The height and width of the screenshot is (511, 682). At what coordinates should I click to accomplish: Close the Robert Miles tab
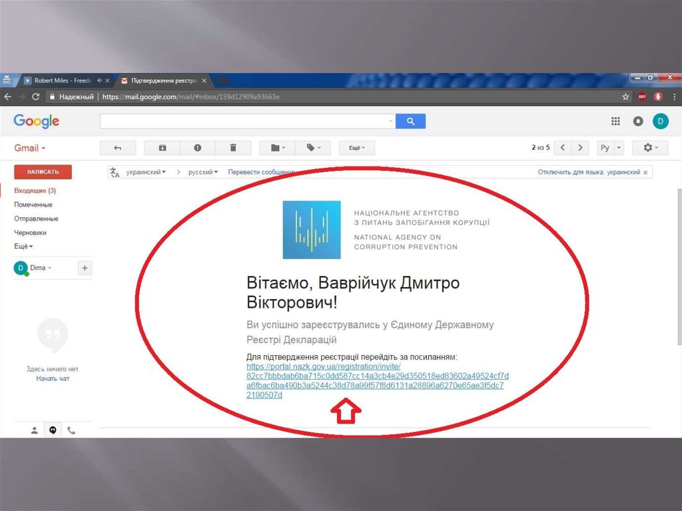point(107,81)
